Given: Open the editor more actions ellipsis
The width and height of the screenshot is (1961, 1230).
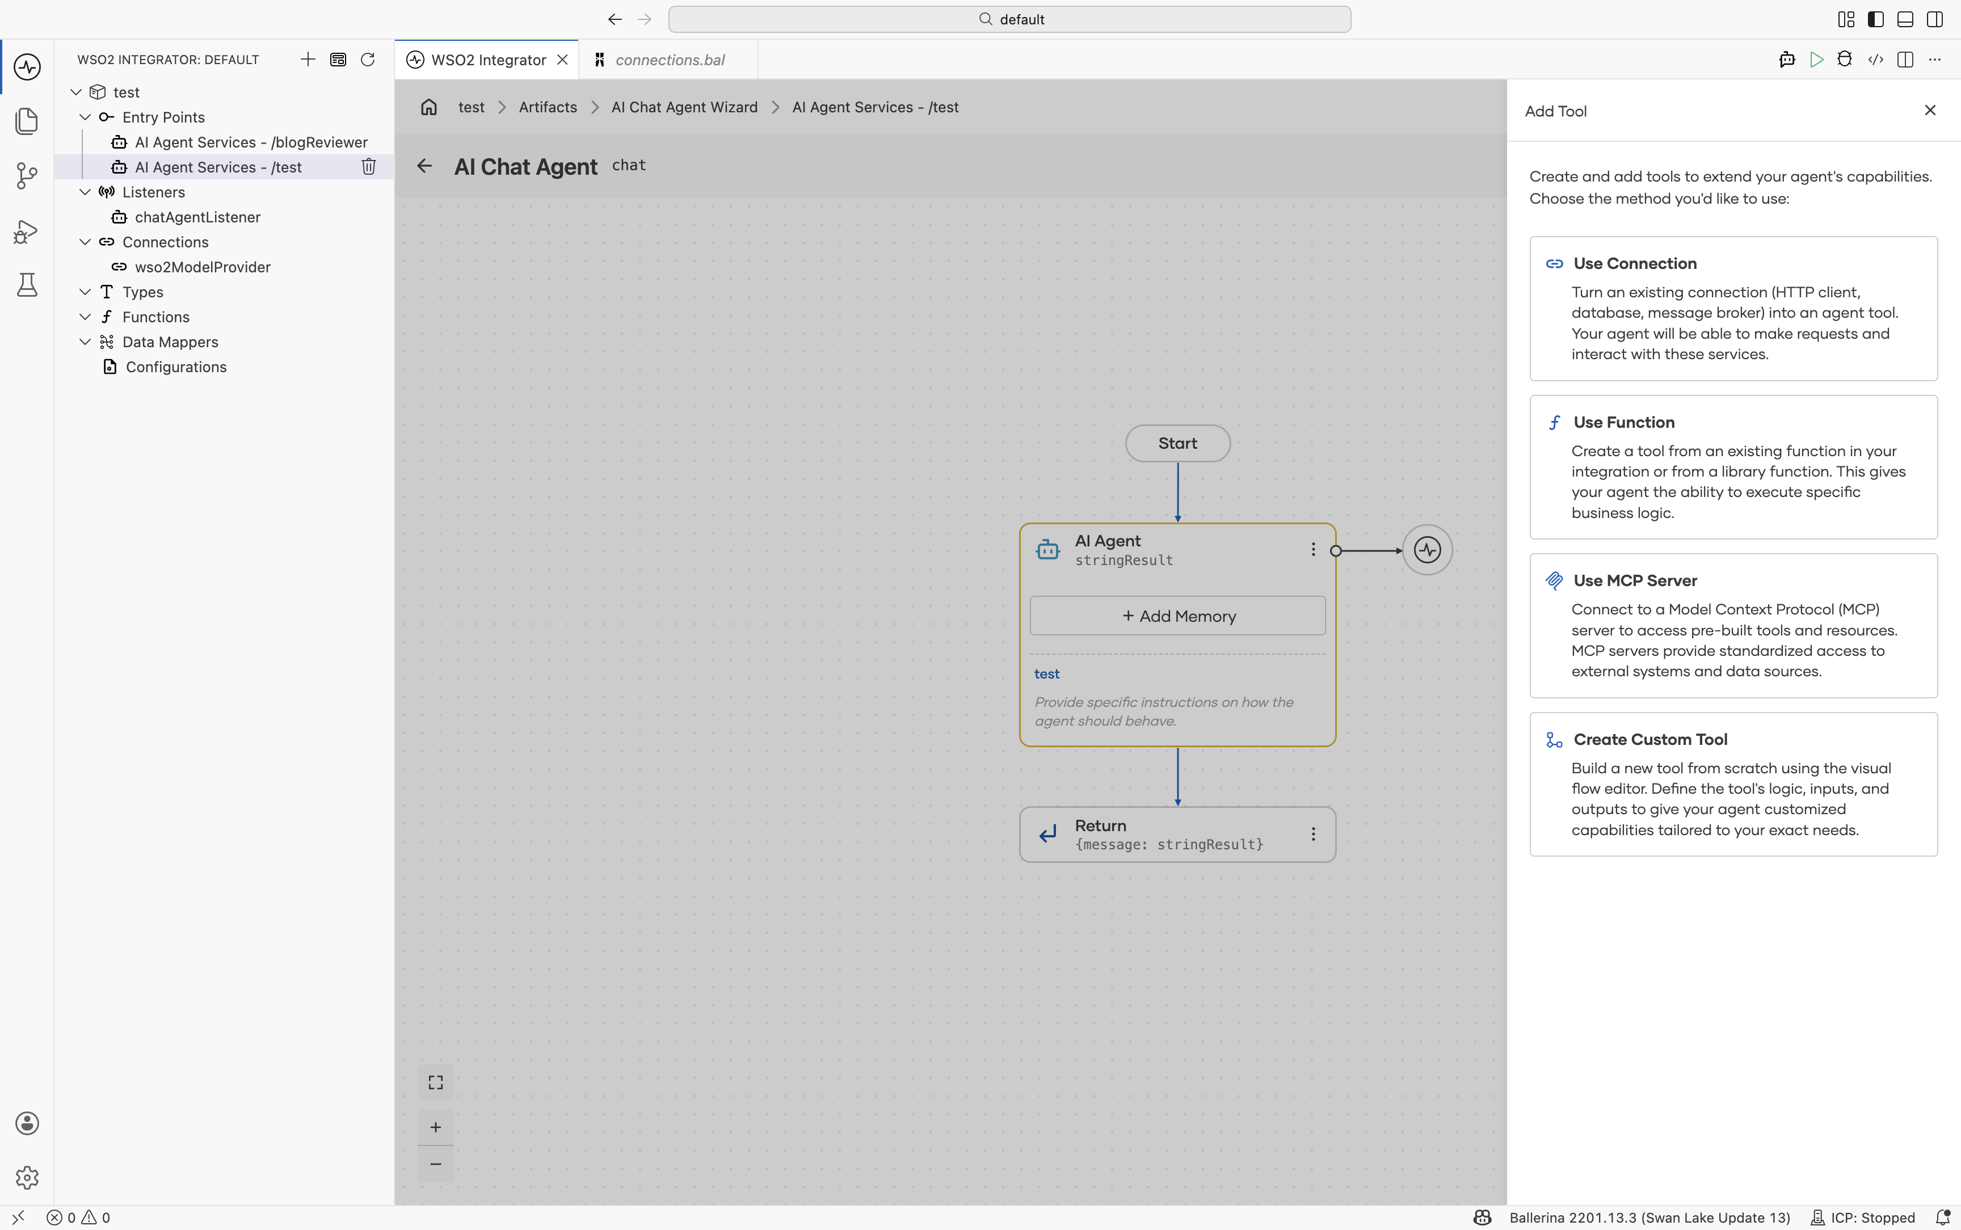Looking at the screenshot, I should click(1935, 60).
